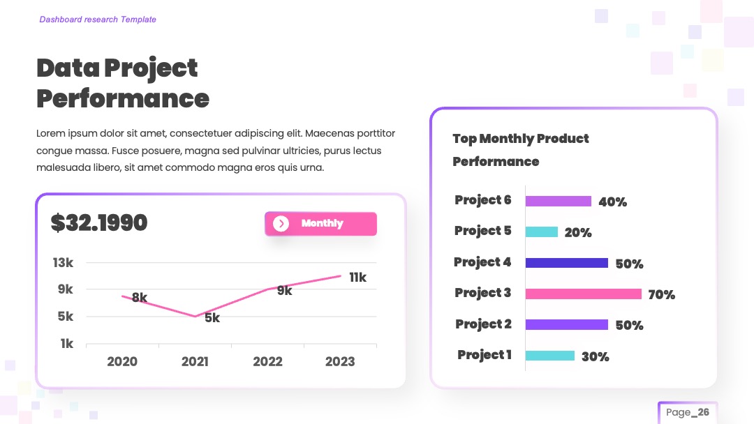Click the Project 6 purple bar
Viewport: 754px width, 424px height.
(x=559, y=202)
